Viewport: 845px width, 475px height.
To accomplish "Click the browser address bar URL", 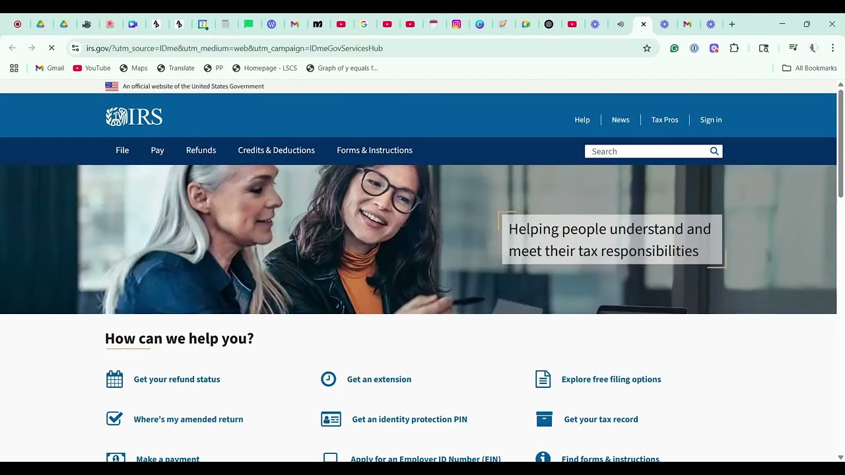I will (x=234, y=48).
